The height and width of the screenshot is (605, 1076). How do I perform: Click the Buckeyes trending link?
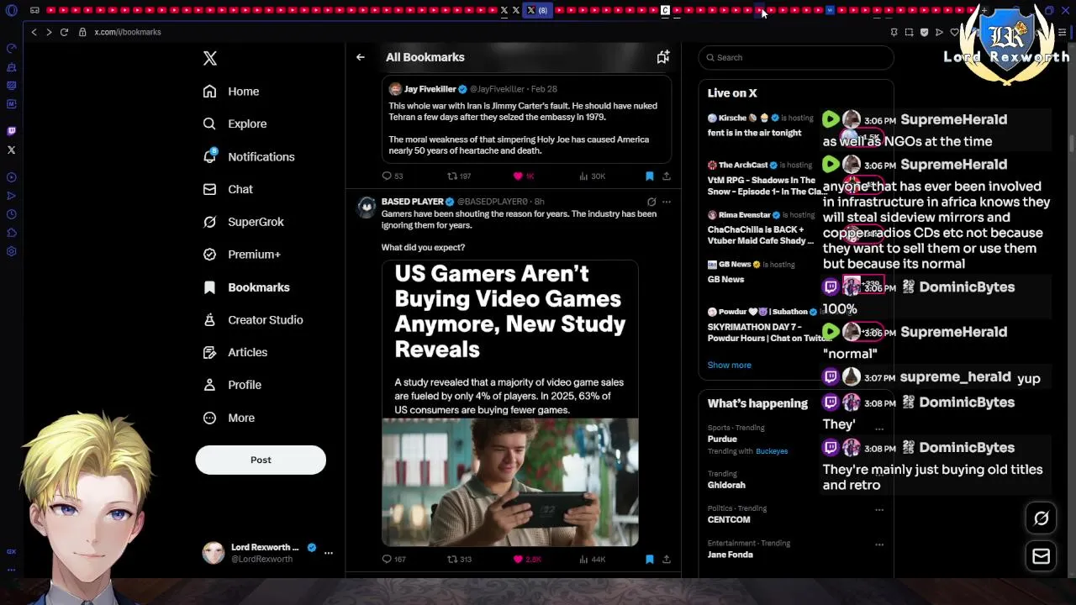[772, 451]
